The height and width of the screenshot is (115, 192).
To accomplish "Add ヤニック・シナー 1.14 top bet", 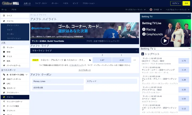I will 184,70.
